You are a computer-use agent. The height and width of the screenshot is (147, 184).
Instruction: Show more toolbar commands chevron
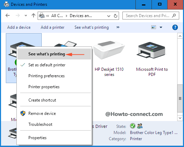click(x=118, y=27)
